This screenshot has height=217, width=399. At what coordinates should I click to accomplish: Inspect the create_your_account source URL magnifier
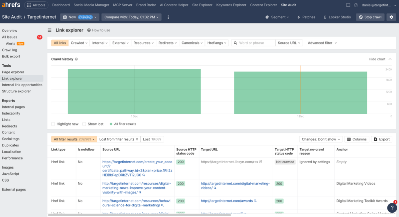pos(144,175)
